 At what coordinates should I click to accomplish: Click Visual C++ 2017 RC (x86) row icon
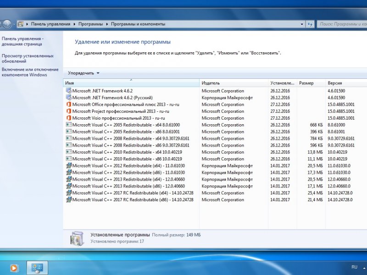pos(68,199)
